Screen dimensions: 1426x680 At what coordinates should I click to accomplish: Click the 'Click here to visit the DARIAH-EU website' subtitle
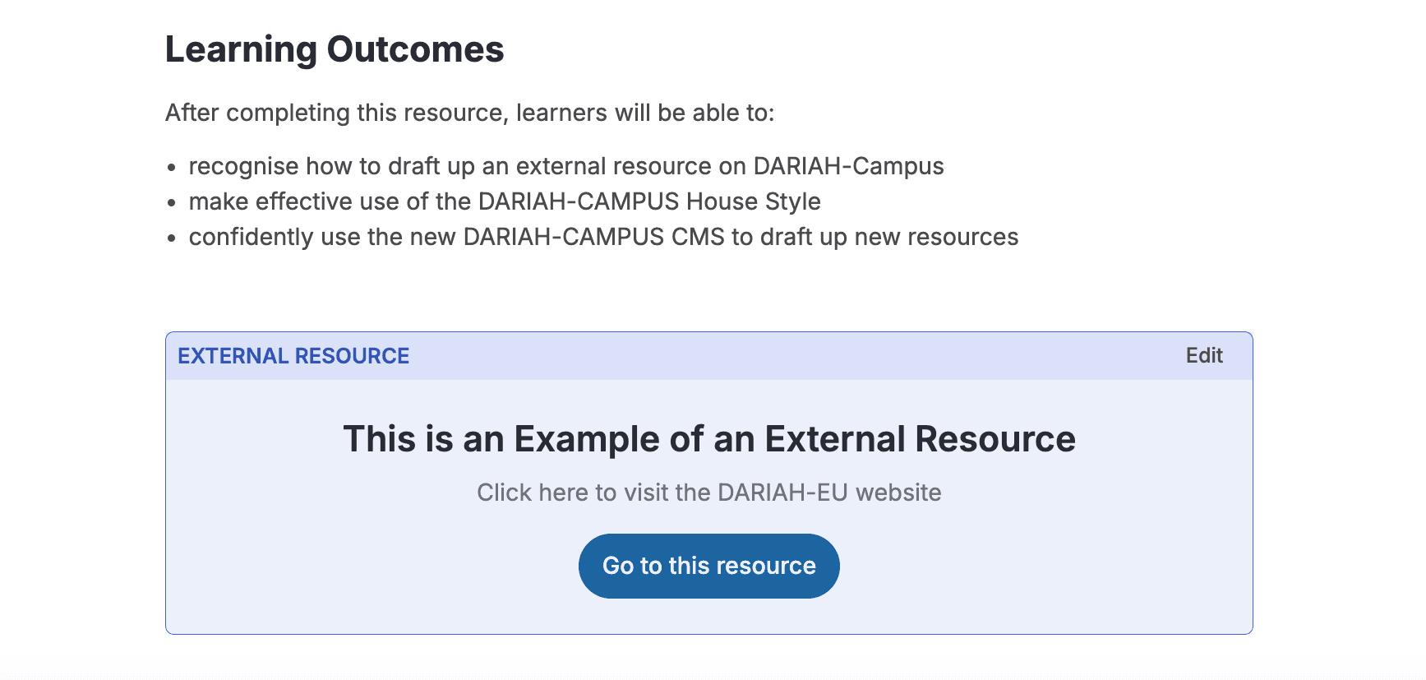pos(708,493)
